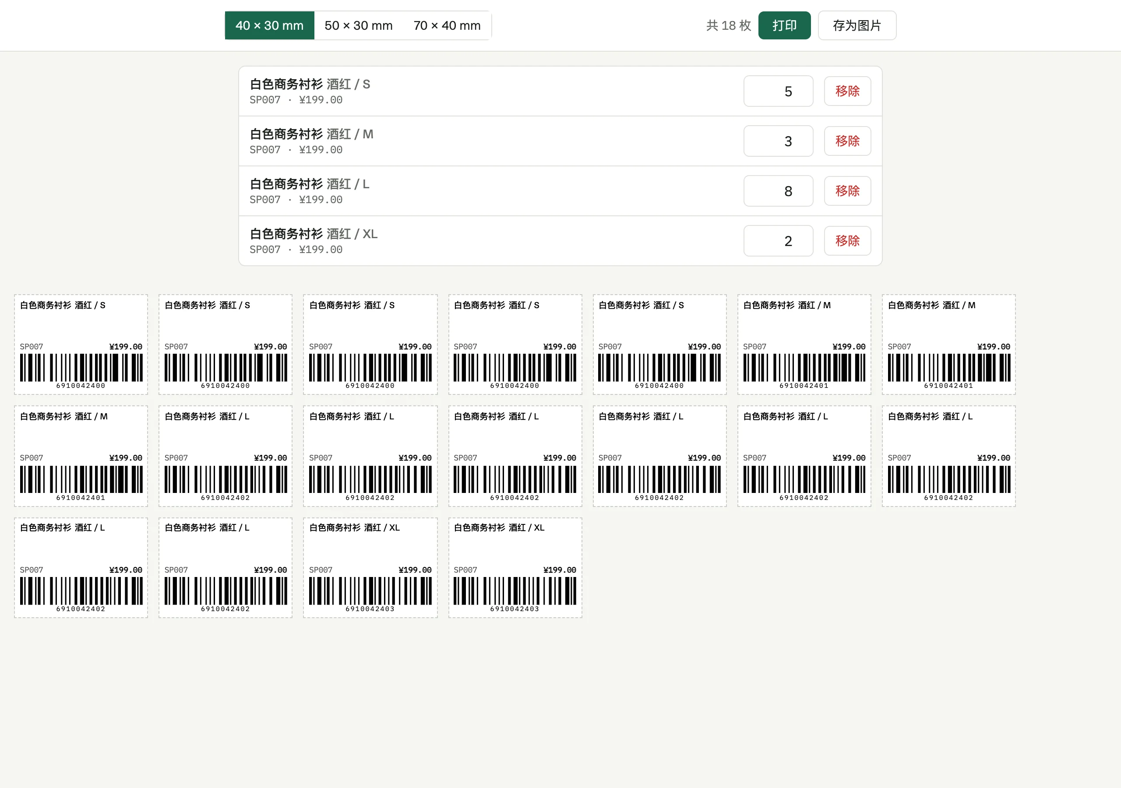1121x788 pixels.
Task: Click the 共 18 枚 label count
Action: (729, 25)
